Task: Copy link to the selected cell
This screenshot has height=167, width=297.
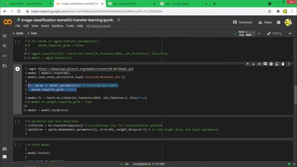Action: coord(259,64)
